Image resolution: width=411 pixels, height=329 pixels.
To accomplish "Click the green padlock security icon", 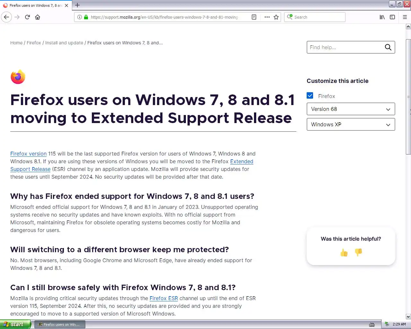I will point(86,17).
